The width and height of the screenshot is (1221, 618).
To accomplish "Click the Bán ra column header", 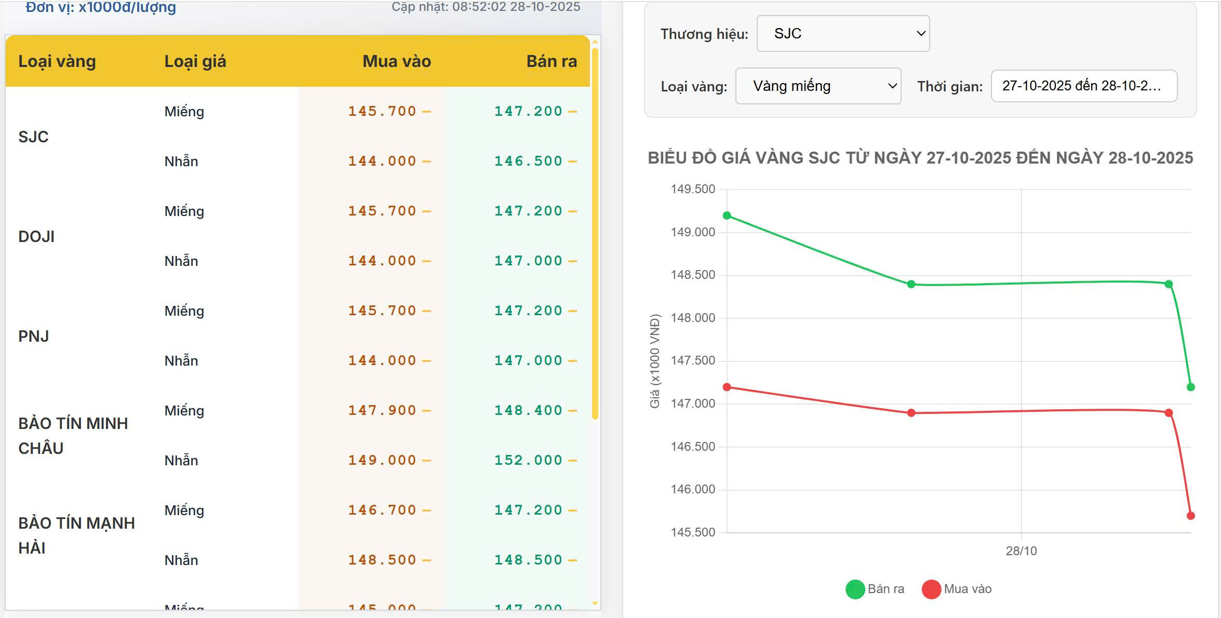I will (x=552, y=61).
